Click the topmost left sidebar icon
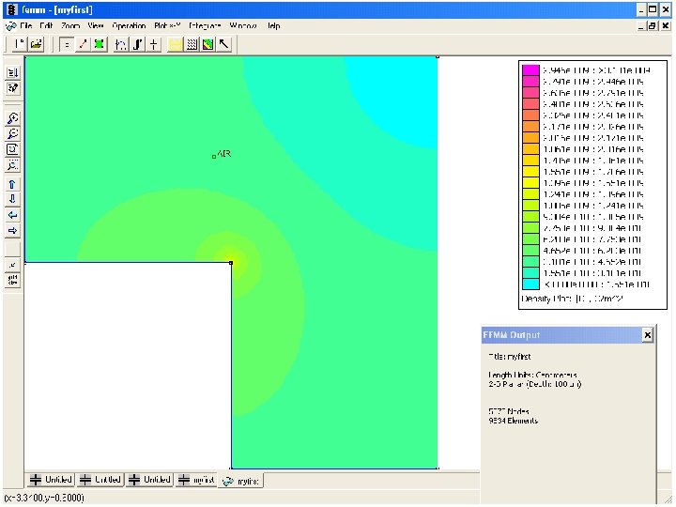 13,72
